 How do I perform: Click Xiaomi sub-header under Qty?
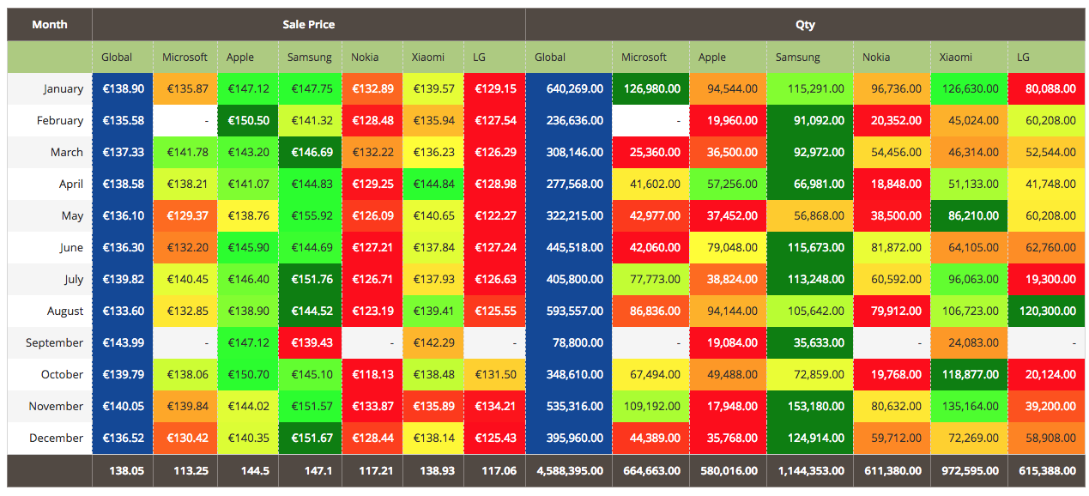click(969, 57)
